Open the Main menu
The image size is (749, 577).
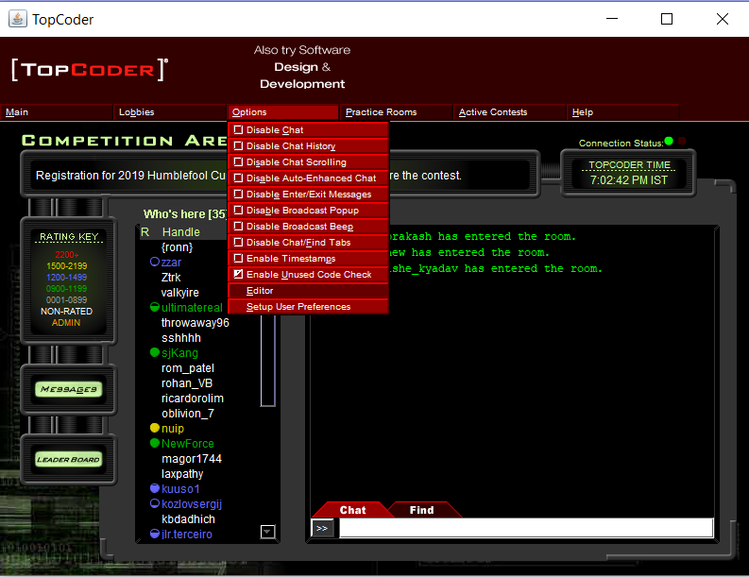click(x=56, y=112)
